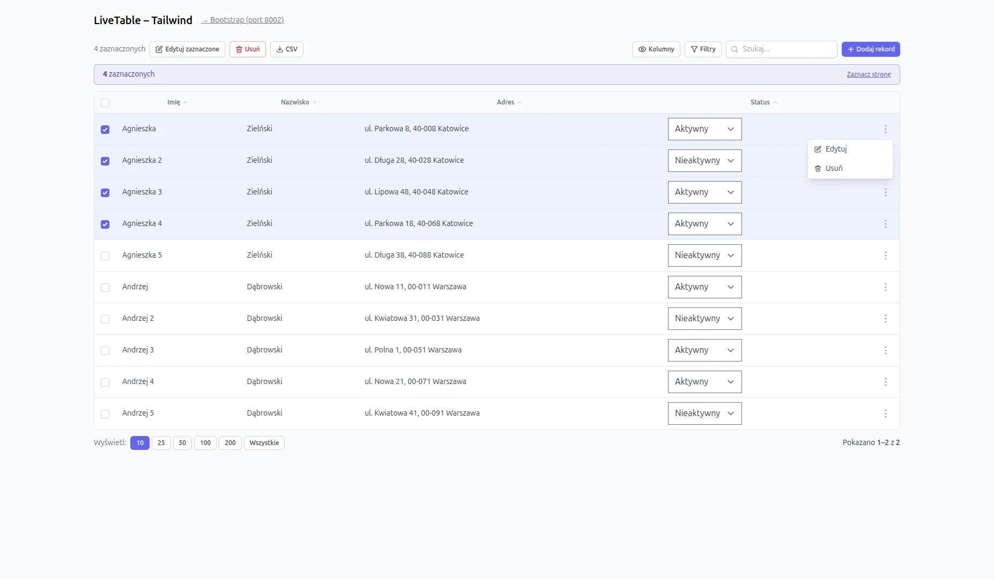This screenshot has width=994, height=579.
Task: Click the magnifier icon in the search field
Action: (x=734, y=49)
